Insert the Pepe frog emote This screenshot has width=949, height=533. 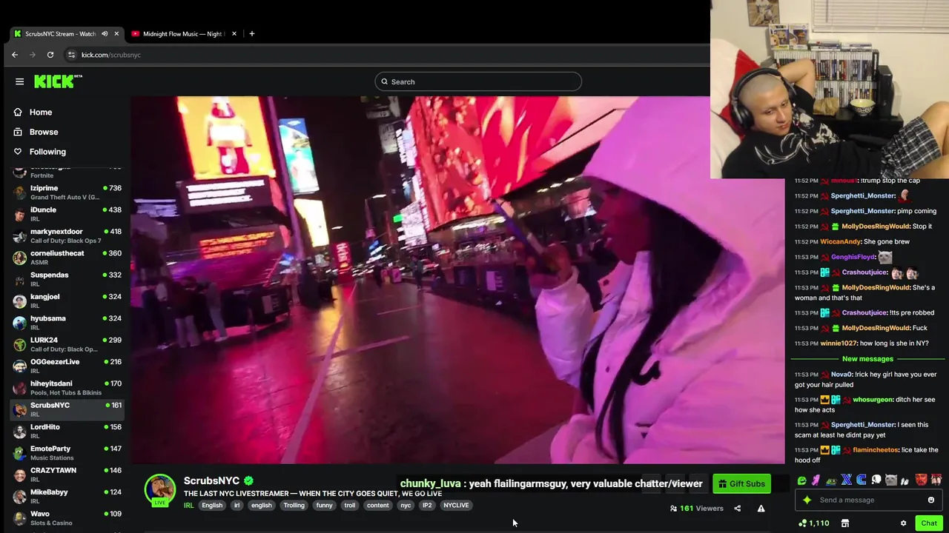point(831,480)
